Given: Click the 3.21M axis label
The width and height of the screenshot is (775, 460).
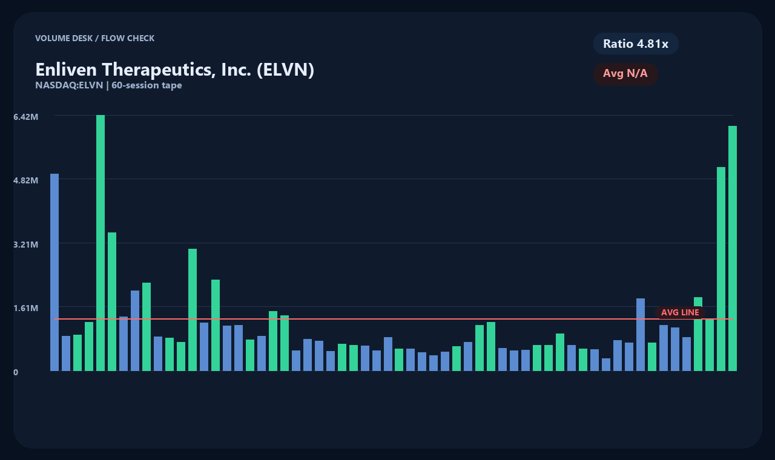Looking at the screenshot, I should pyautogui.click(x=26, y=245).
